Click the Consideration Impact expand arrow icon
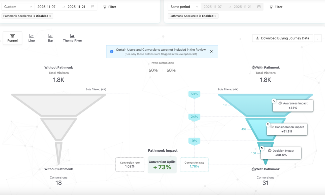The image size is (325, 195). [x=268, y=124]
